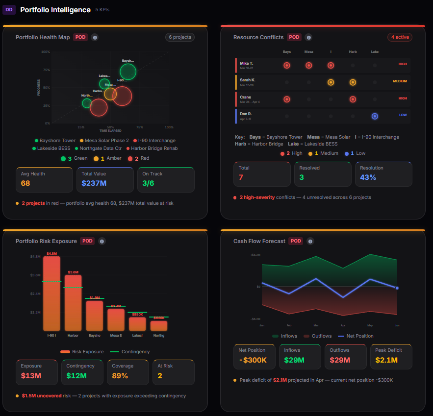This screenshot has width=433, height=416.
Task: Click the POD badge on Cash Flow Forecast
Action: pos(296,241)
